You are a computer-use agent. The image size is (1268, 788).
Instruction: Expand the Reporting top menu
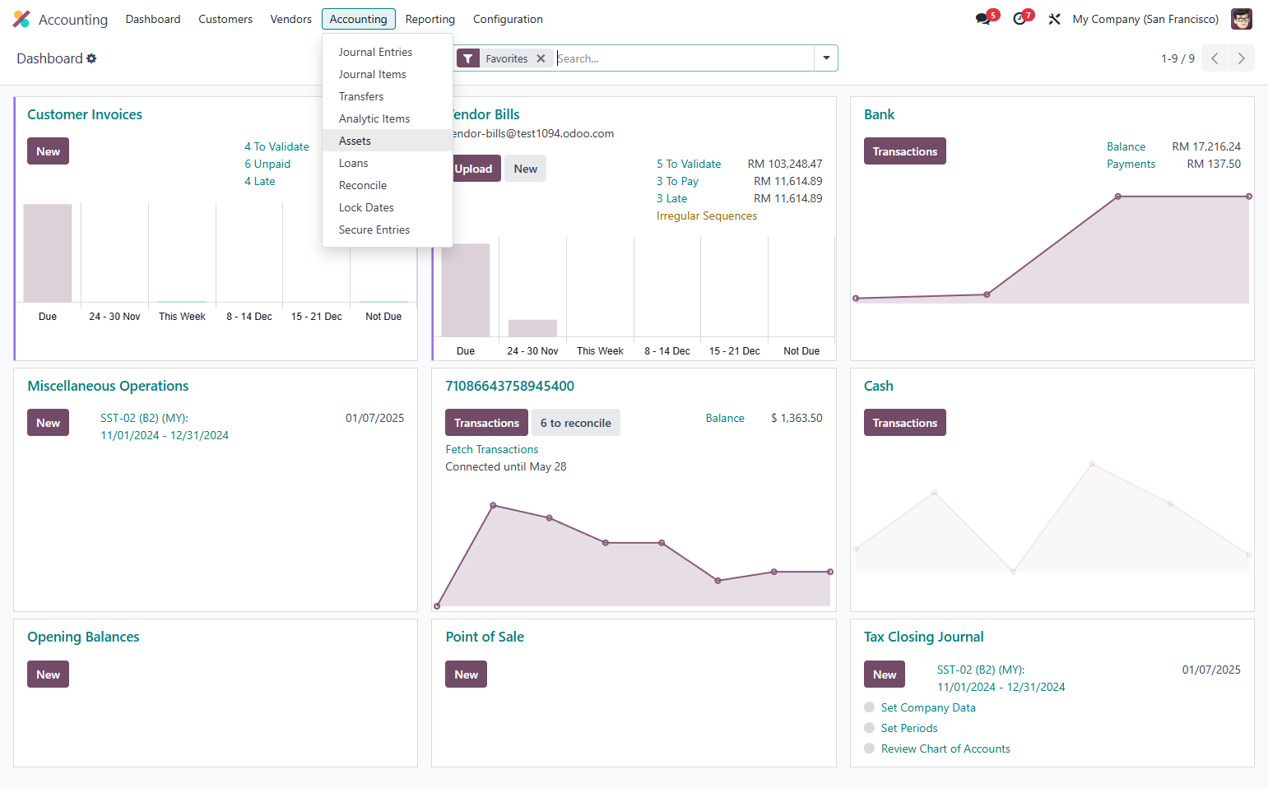coord(430,19)
